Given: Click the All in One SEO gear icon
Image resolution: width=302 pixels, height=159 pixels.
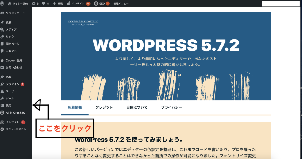Looking at the screenshot, I should (2, 113).
